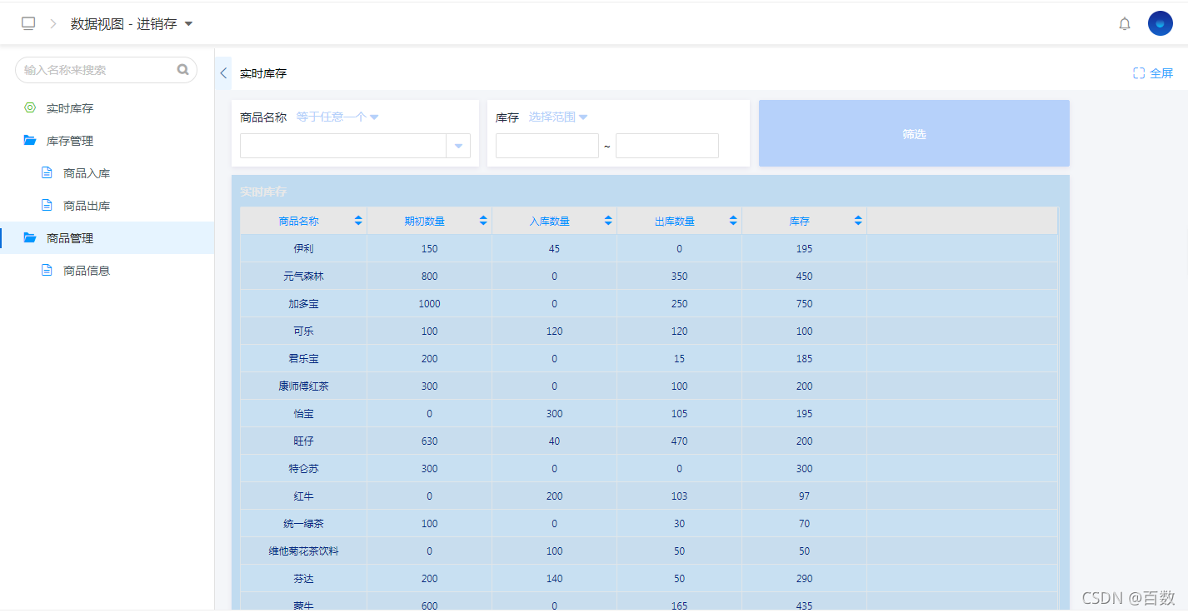
Task: Sort the table by 商品名称 column arrows
Action: (358, 221)
